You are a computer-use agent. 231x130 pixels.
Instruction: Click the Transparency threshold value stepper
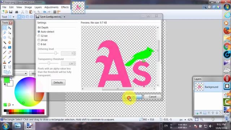point(74,64)
